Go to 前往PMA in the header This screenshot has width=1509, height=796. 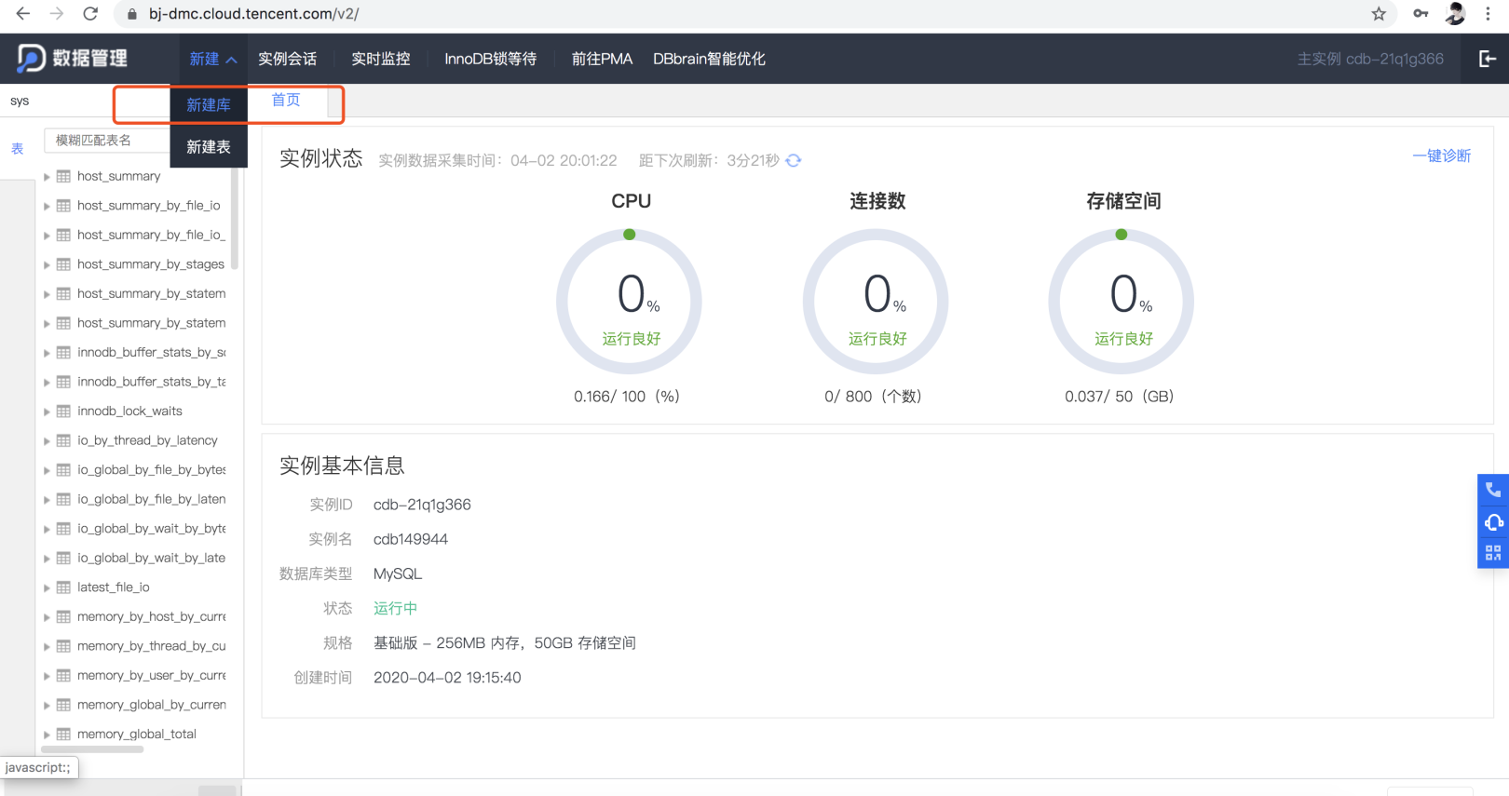coord(602,59)
